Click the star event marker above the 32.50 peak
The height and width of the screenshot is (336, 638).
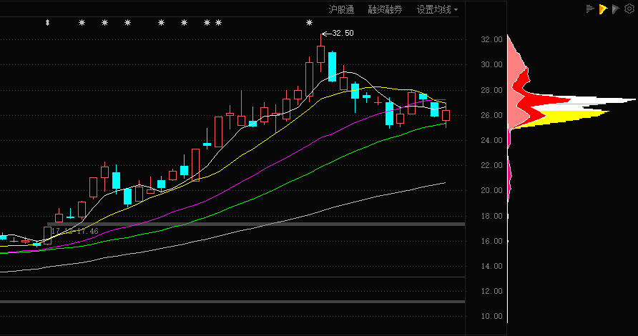pyautogui.click(x=309, y=23)
